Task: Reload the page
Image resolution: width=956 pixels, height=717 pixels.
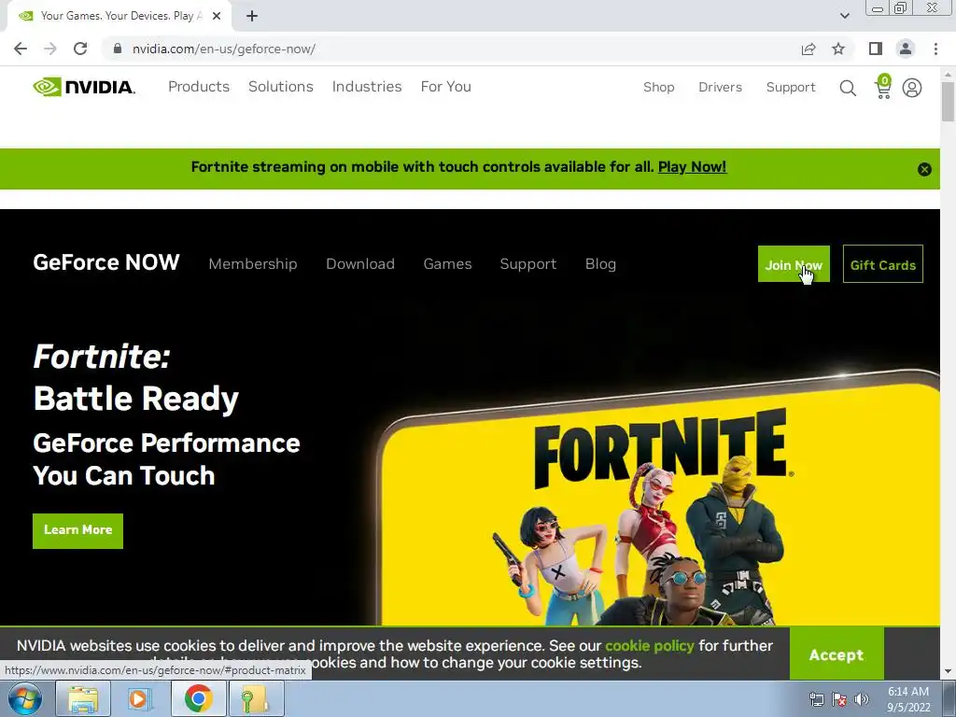Action: (80, 49)
